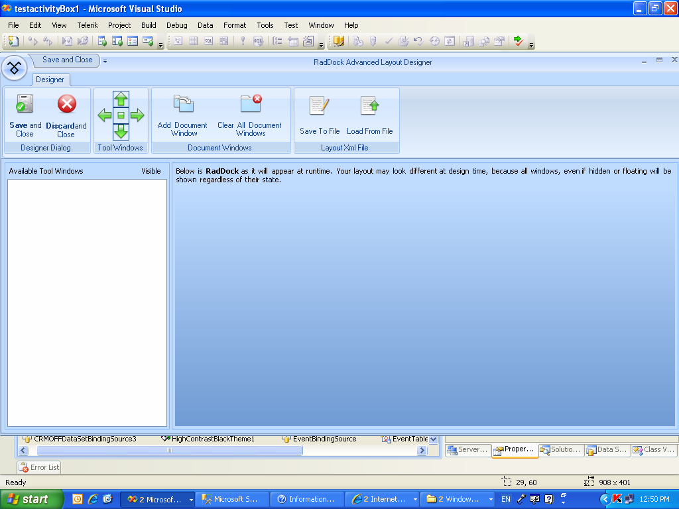Screen dimensions: 679x509
Task: Click the red Discard and Close icon
Action: [x=67, y=103]
